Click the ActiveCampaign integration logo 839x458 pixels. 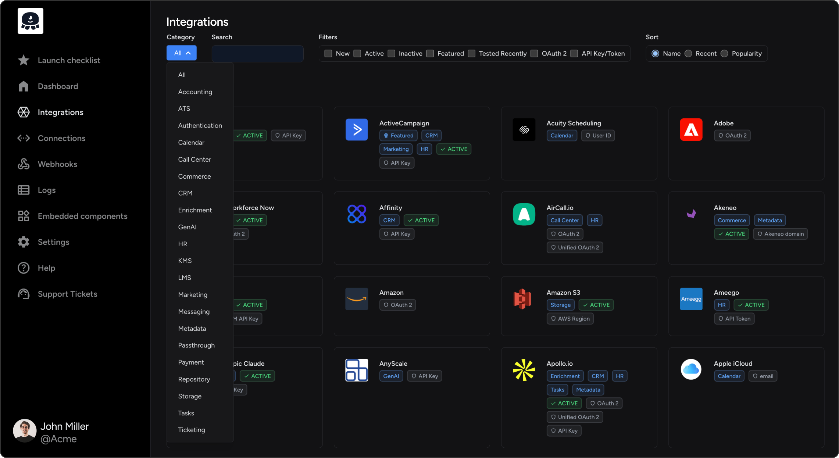356,129
